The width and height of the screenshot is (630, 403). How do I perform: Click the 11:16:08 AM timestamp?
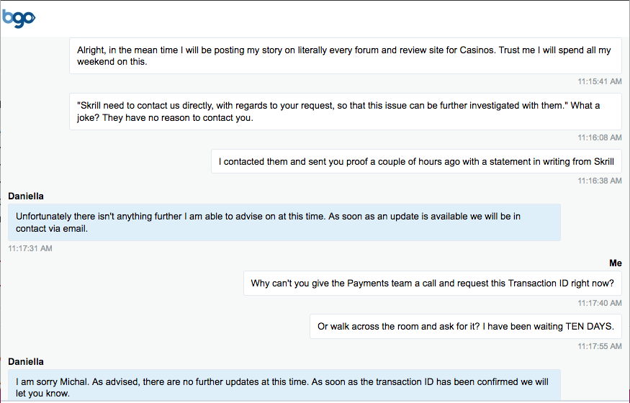pyautogui.click(x=600, y=137)
